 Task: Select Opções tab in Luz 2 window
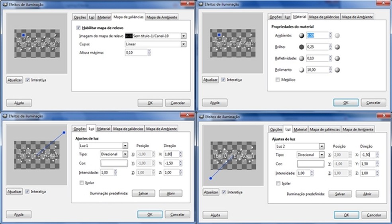(276, 129)
